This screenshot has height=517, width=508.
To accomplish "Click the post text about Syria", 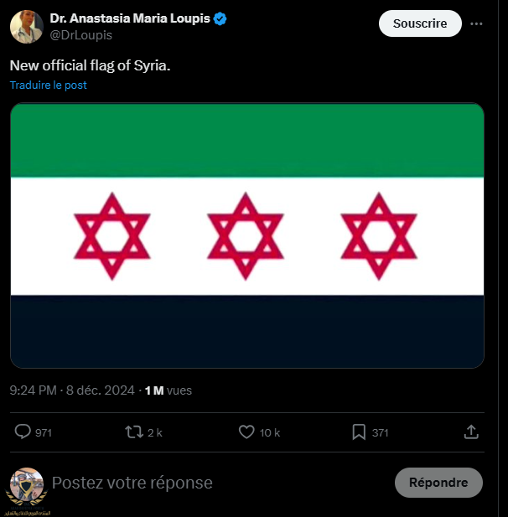I will (91, 65).
